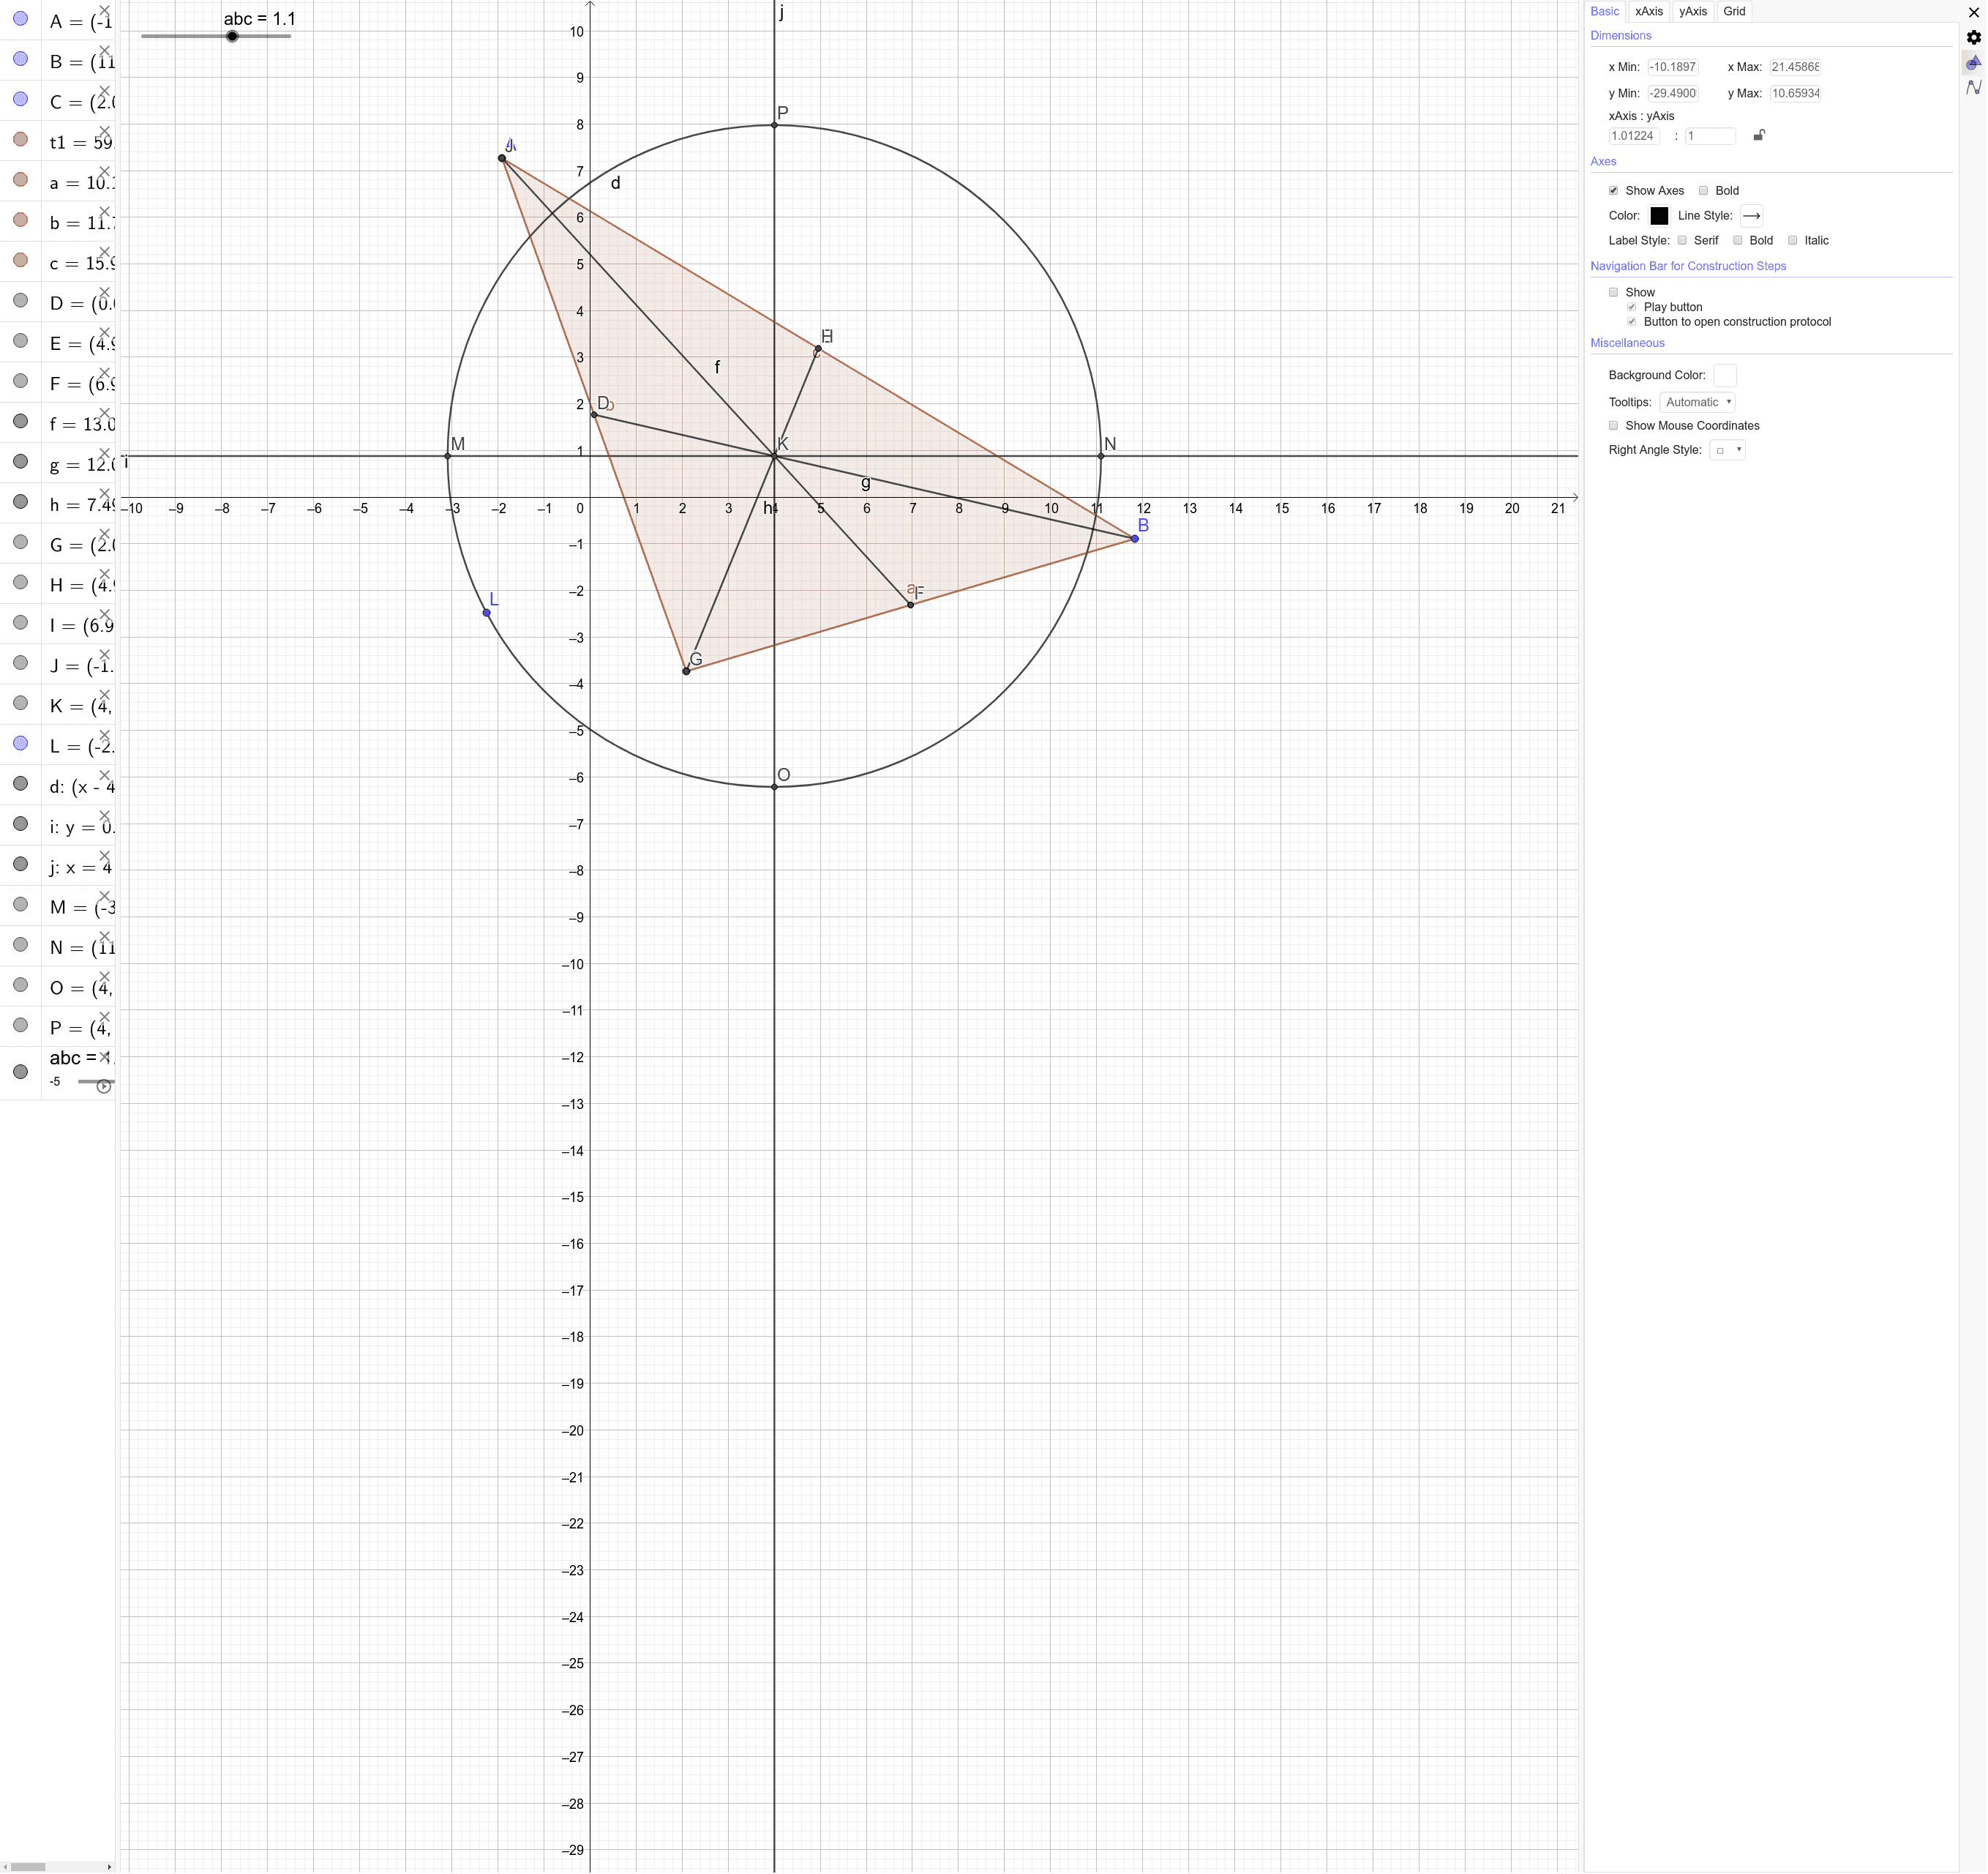Remove circle d using its × icon
Screen dimensions: 1988x1874
click(x=106, y=775)
